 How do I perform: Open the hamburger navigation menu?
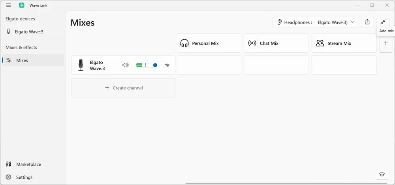[x=9, y=5]
